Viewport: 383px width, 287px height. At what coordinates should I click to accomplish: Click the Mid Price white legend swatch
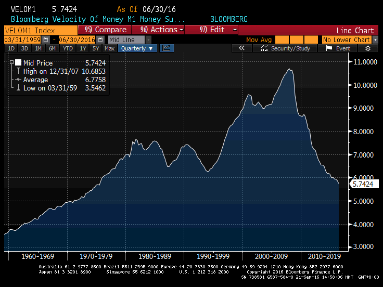point(18,63)
